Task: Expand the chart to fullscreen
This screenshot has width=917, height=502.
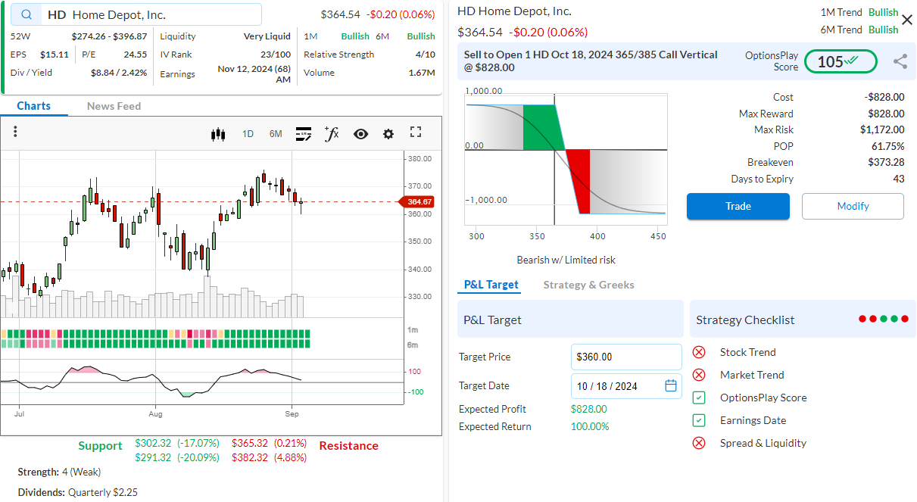Action: tap(415, 133)
